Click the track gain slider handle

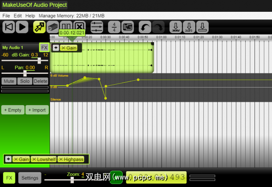(x=39, y=61)
